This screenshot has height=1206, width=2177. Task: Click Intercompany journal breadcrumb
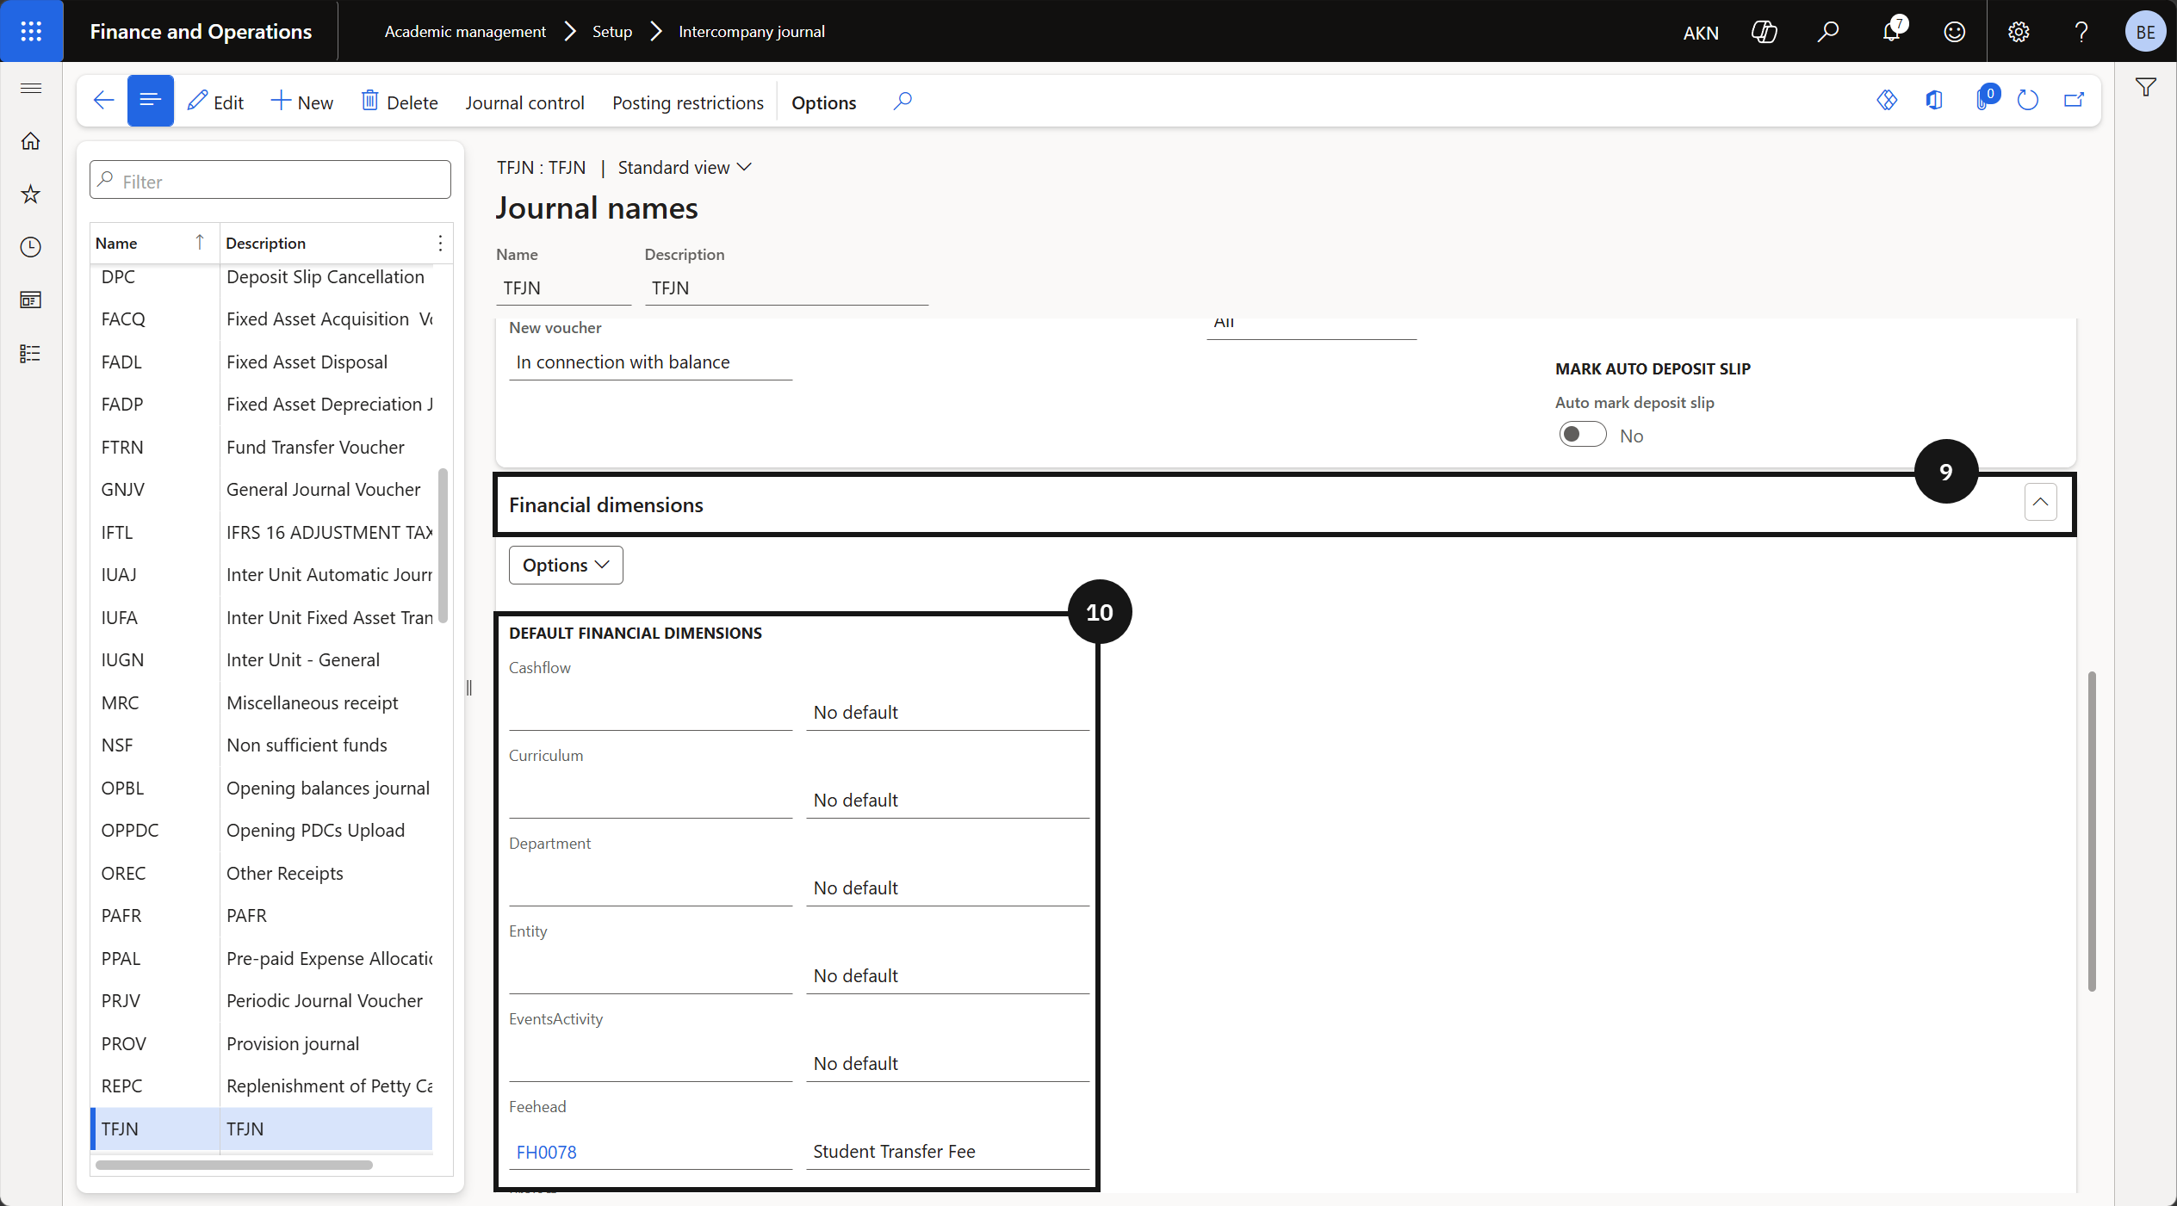(x=751, y=32)
